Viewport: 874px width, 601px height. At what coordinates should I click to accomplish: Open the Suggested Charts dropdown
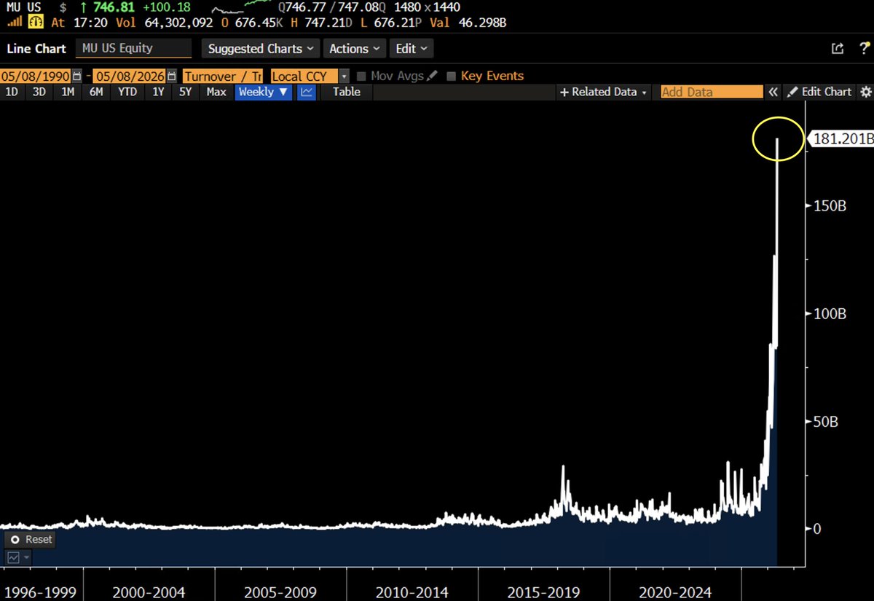point(261,49)
